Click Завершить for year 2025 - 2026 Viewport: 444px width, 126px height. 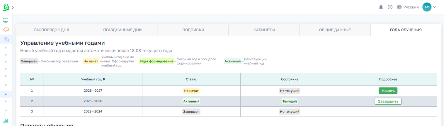(388, 101)
